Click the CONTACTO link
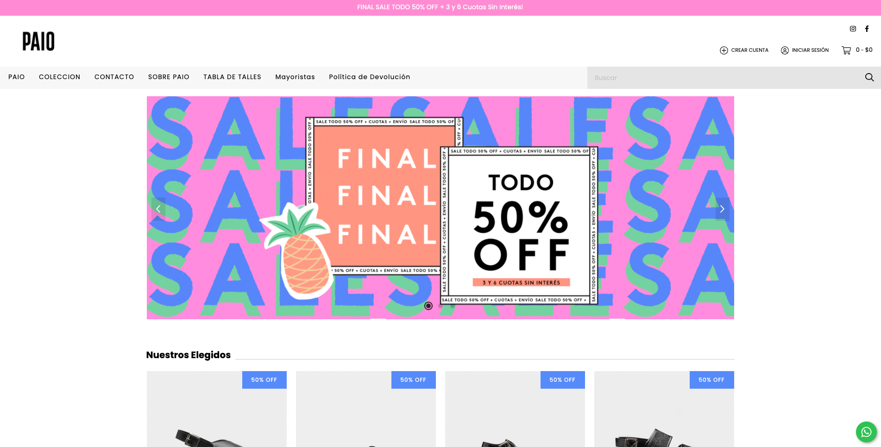This screenshot has width=881, height=447. pyautogui.click(x=114, y=77)
